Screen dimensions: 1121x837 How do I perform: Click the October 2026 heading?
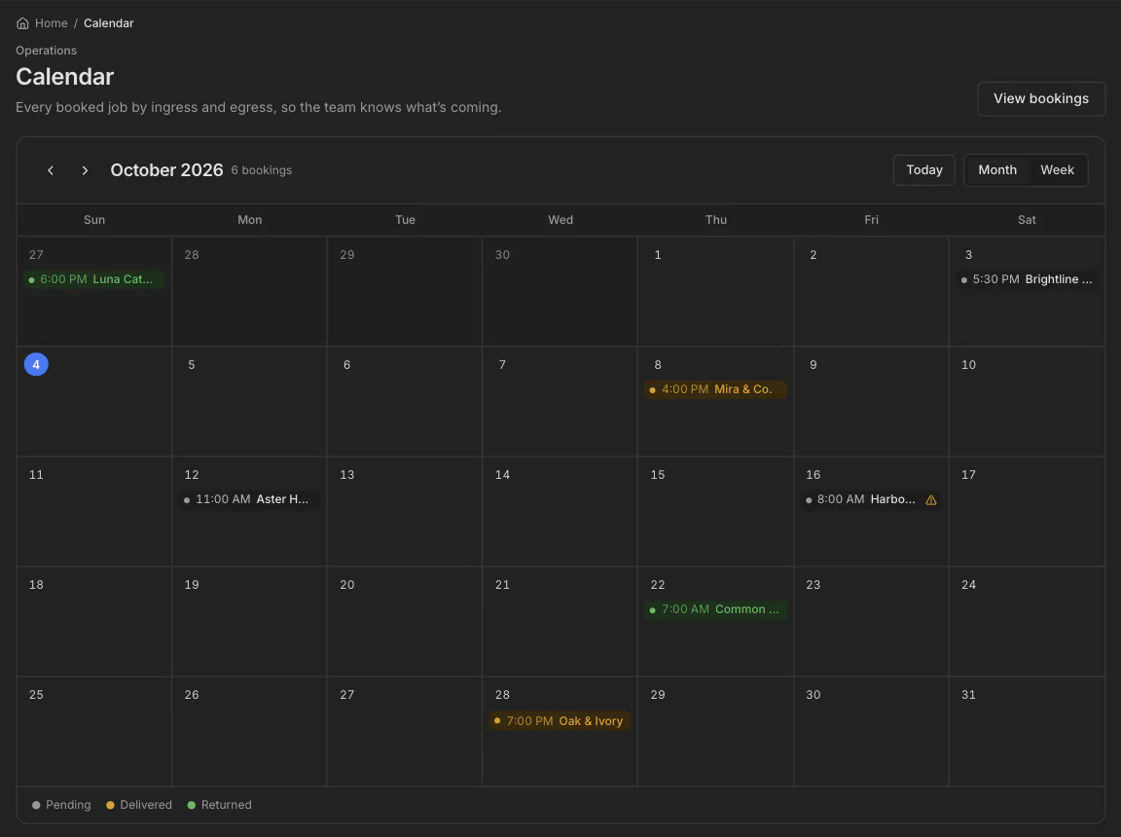pyautogui.click(x=166, y=170)
